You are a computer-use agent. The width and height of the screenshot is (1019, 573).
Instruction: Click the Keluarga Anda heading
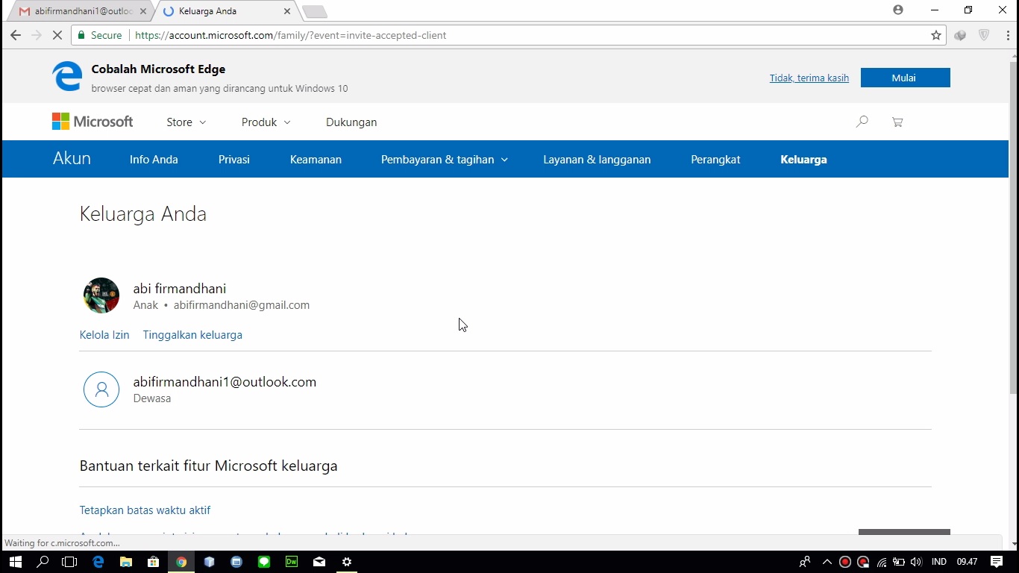point(143,214)
